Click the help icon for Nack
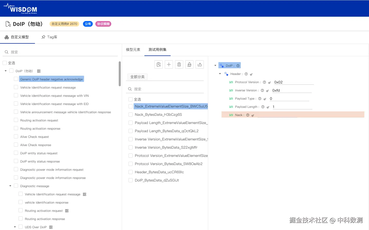Screen dimensions: 369x230 [248, 115]
